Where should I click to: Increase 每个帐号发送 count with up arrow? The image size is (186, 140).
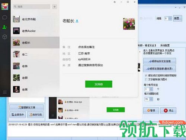pos(151,88)
